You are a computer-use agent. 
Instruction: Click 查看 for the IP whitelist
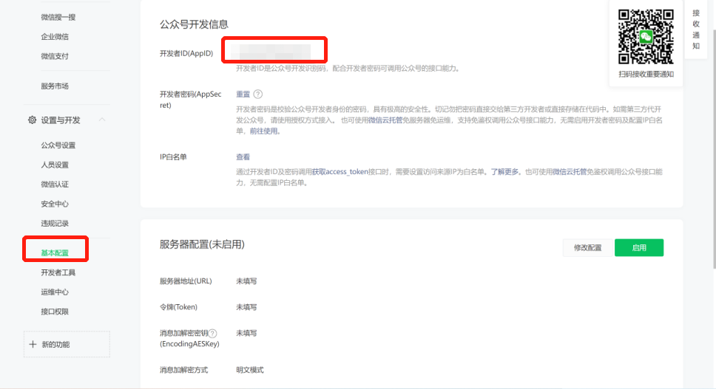pos(243,157)
